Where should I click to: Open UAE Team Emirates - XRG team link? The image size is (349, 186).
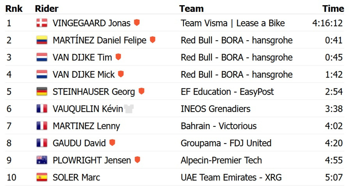point(231,177)
